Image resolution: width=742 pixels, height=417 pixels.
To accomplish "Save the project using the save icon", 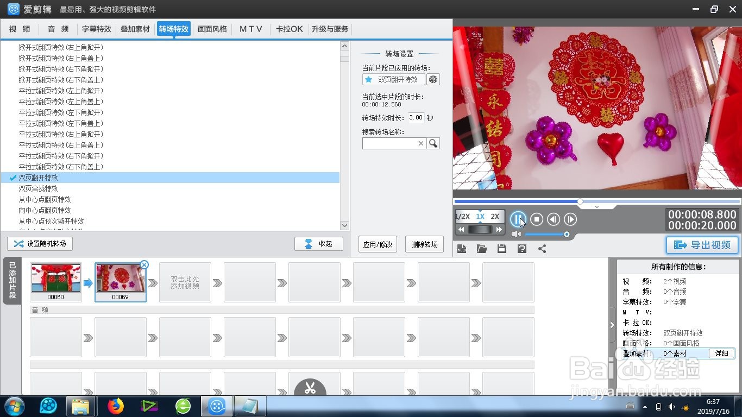I will tap(501, 248).
